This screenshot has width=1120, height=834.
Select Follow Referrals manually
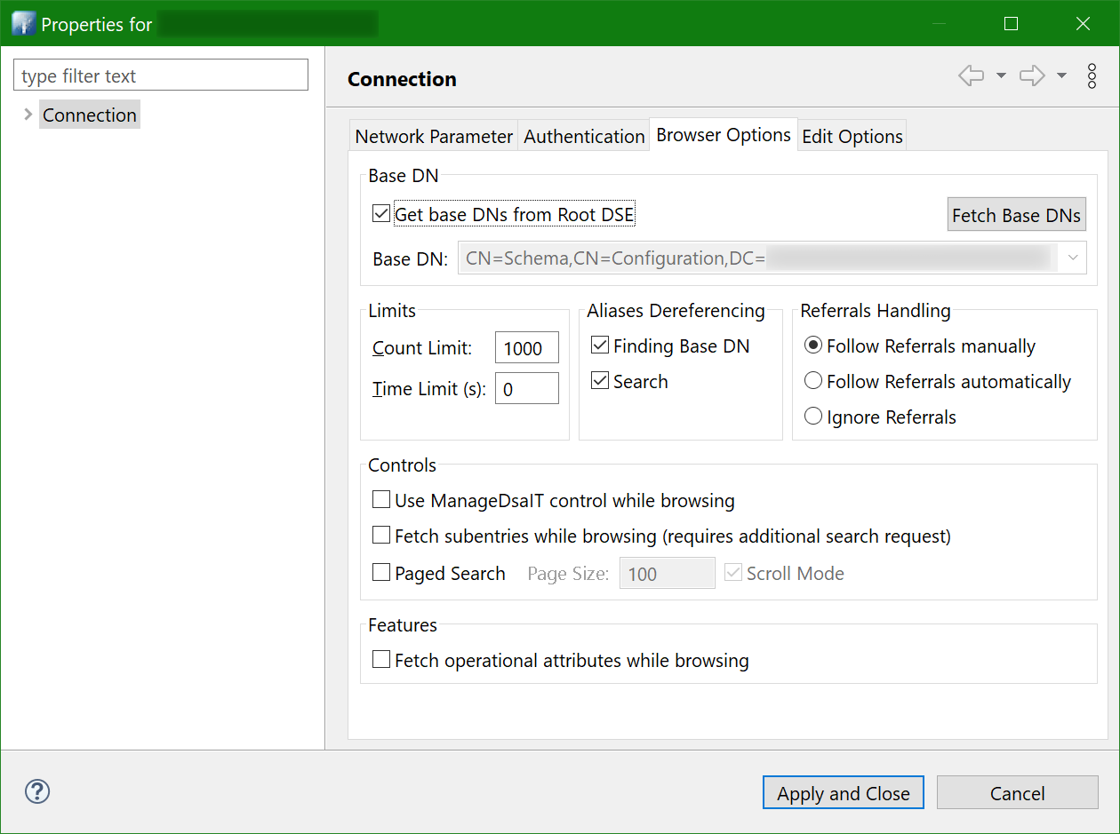(x=812, y=346)
